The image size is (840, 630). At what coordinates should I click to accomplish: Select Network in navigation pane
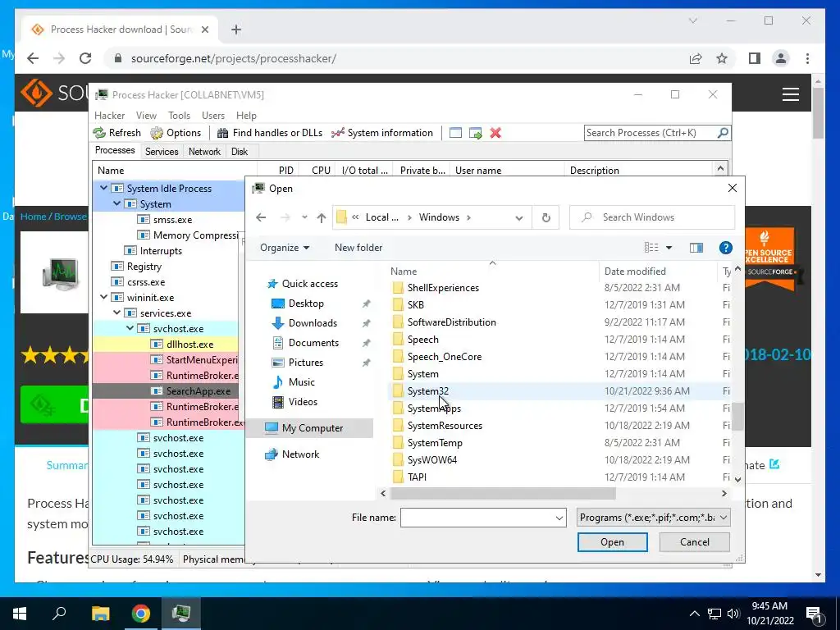tap(300, 454)
